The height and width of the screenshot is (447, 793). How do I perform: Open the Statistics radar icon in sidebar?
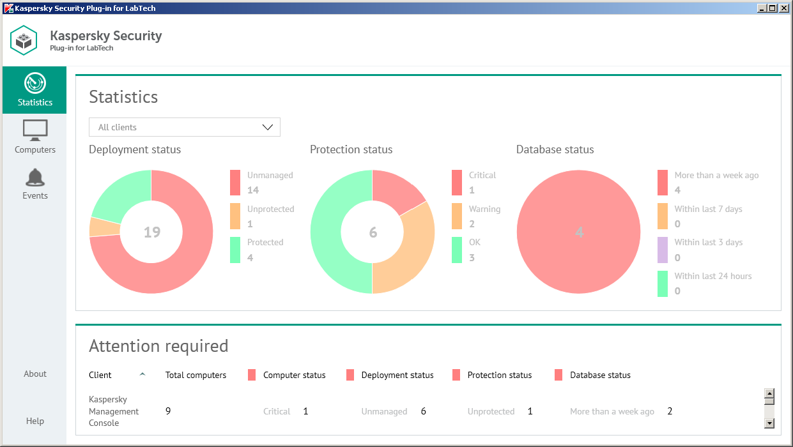click(x=35, y=84)
